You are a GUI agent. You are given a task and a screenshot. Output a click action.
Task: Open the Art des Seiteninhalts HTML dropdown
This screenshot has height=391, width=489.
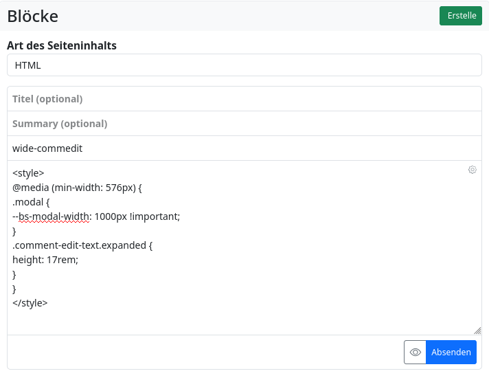click(x=244, y=65)
